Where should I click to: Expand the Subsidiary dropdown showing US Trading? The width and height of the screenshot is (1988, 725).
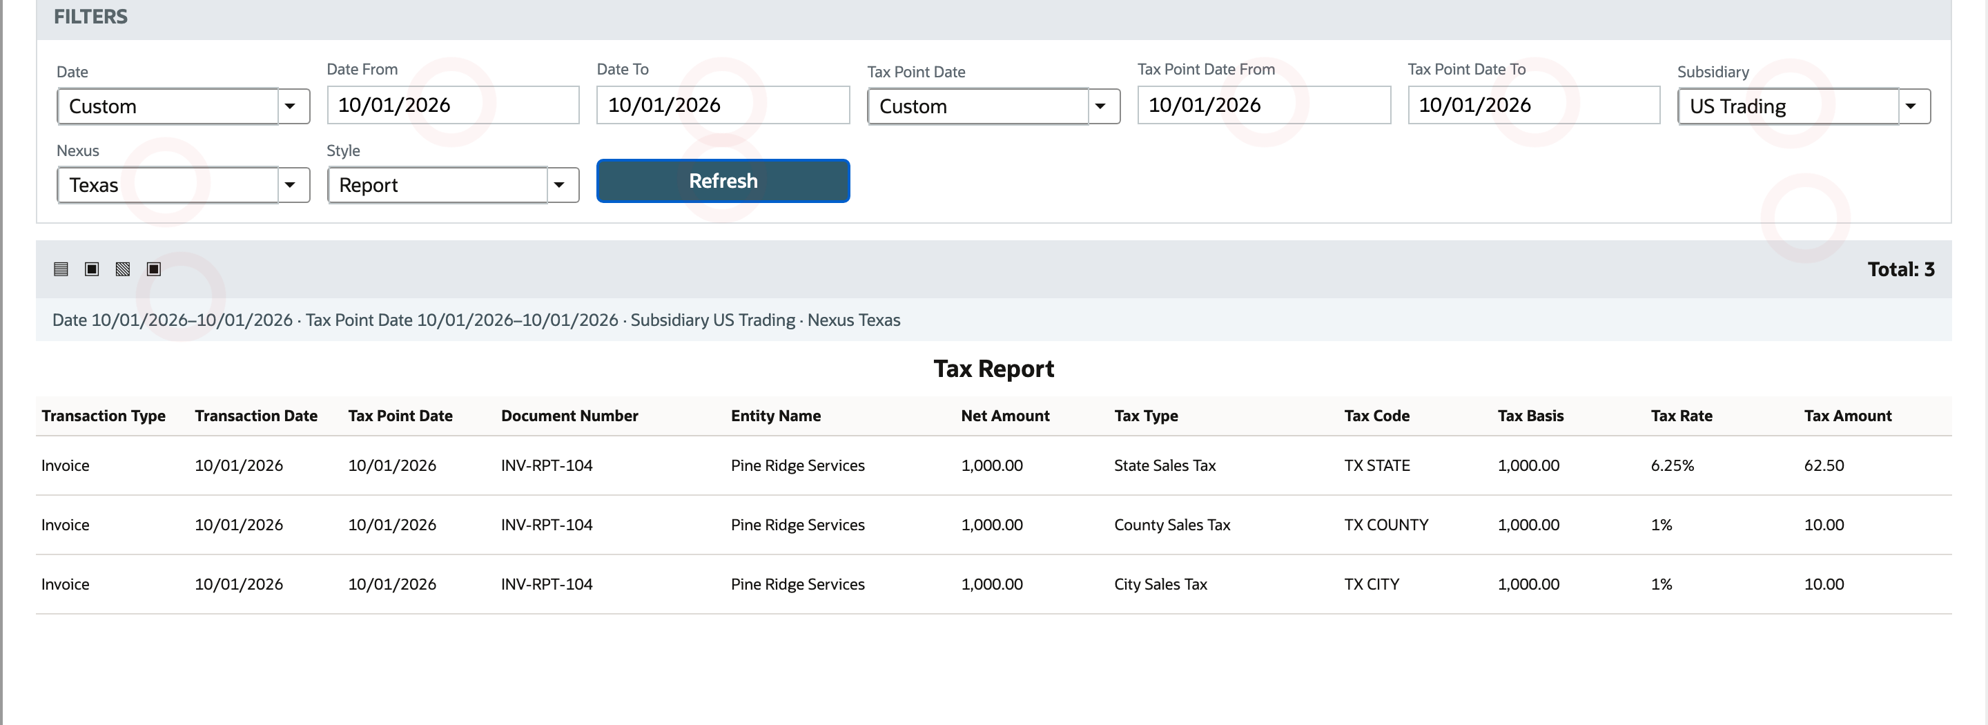tap(1804, 106)
